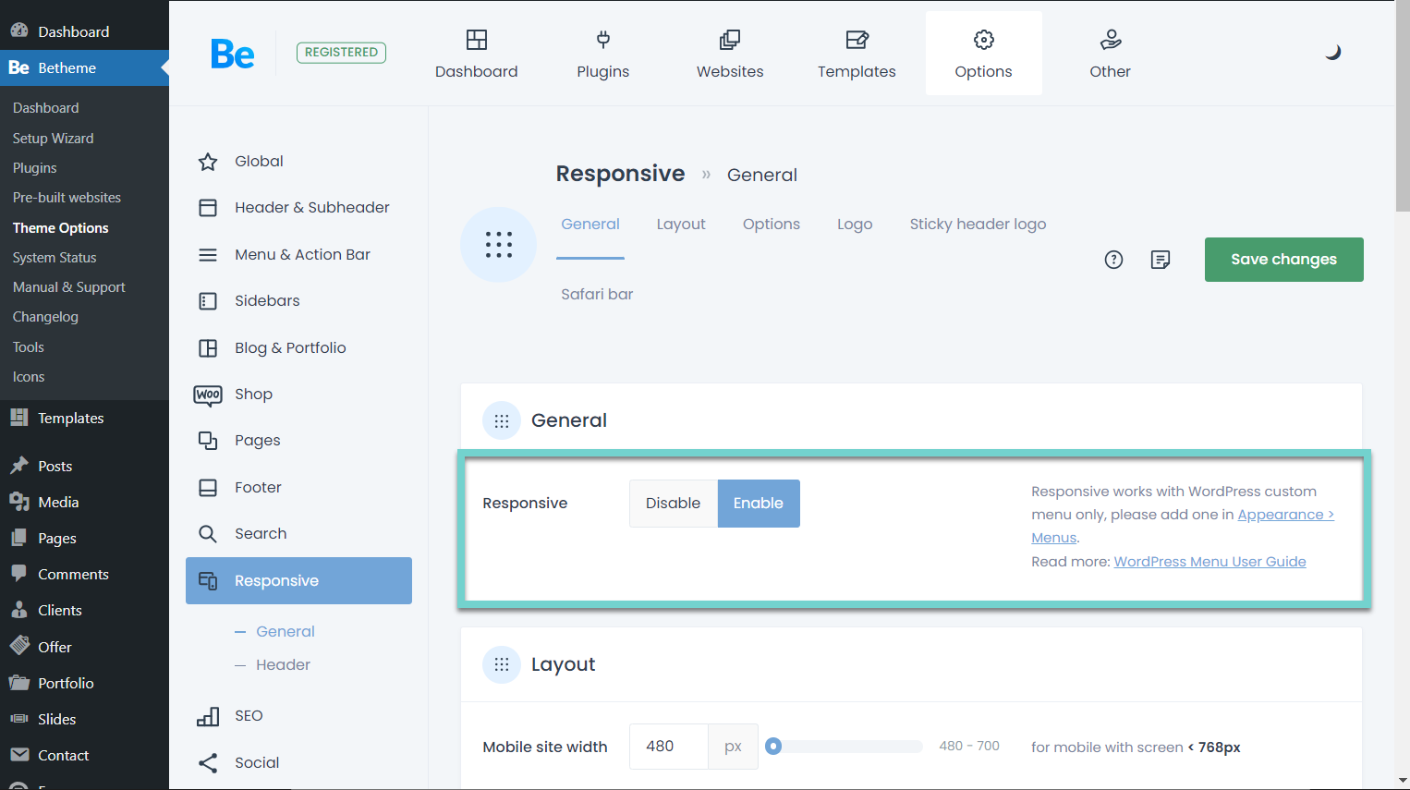Switch to the General tab

pyautogui.click(x=590, y=225)
